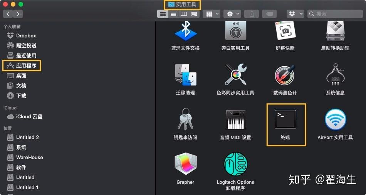Image resolution: width=366 pixels, height=195 pixels.
Task: Select Downloads (下载) in sidebar
Action: point(16,96)
